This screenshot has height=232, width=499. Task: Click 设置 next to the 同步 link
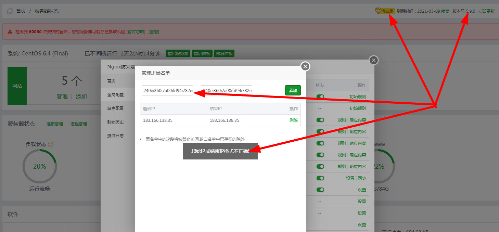coord(350,178)
